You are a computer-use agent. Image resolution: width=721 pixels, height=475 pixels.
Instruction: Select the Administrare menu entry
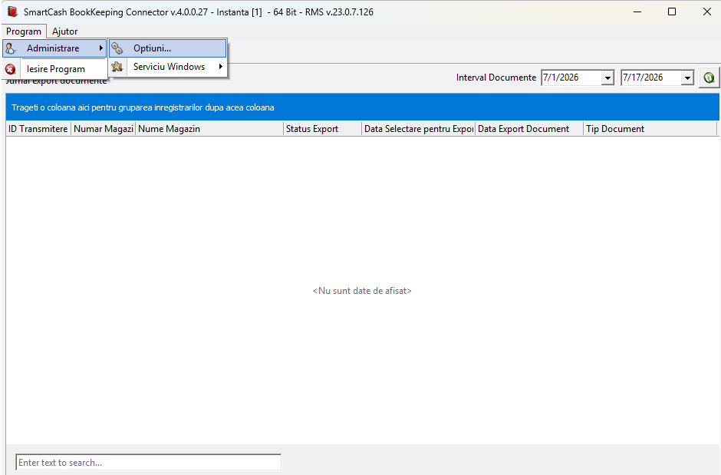tap(54, 48)
